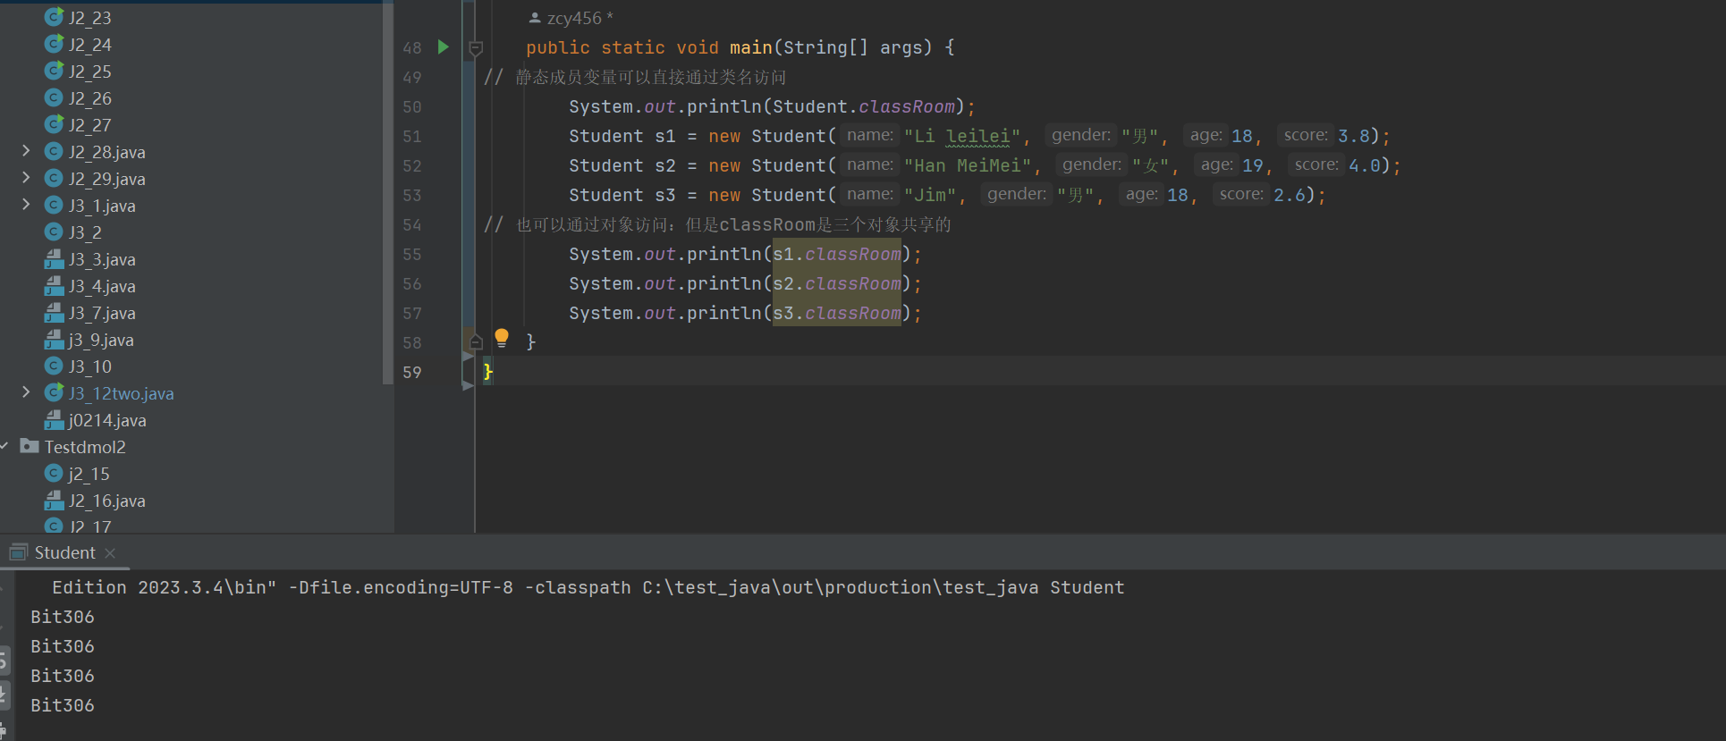Collapse main method fold marker at line 48
This screenshot has width=1726, height=741.
point(476,48)
